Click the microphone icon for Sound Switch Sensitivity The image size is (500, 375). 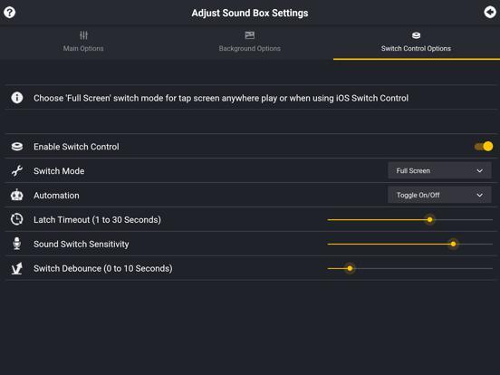tap(17, 244)
